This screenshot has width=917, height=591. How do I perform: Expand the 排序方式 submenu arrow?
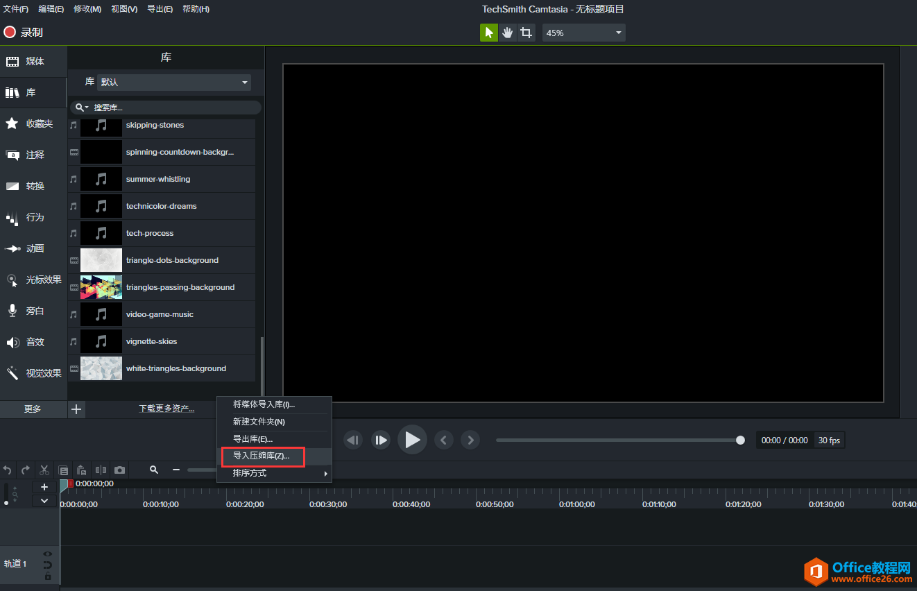325,474
